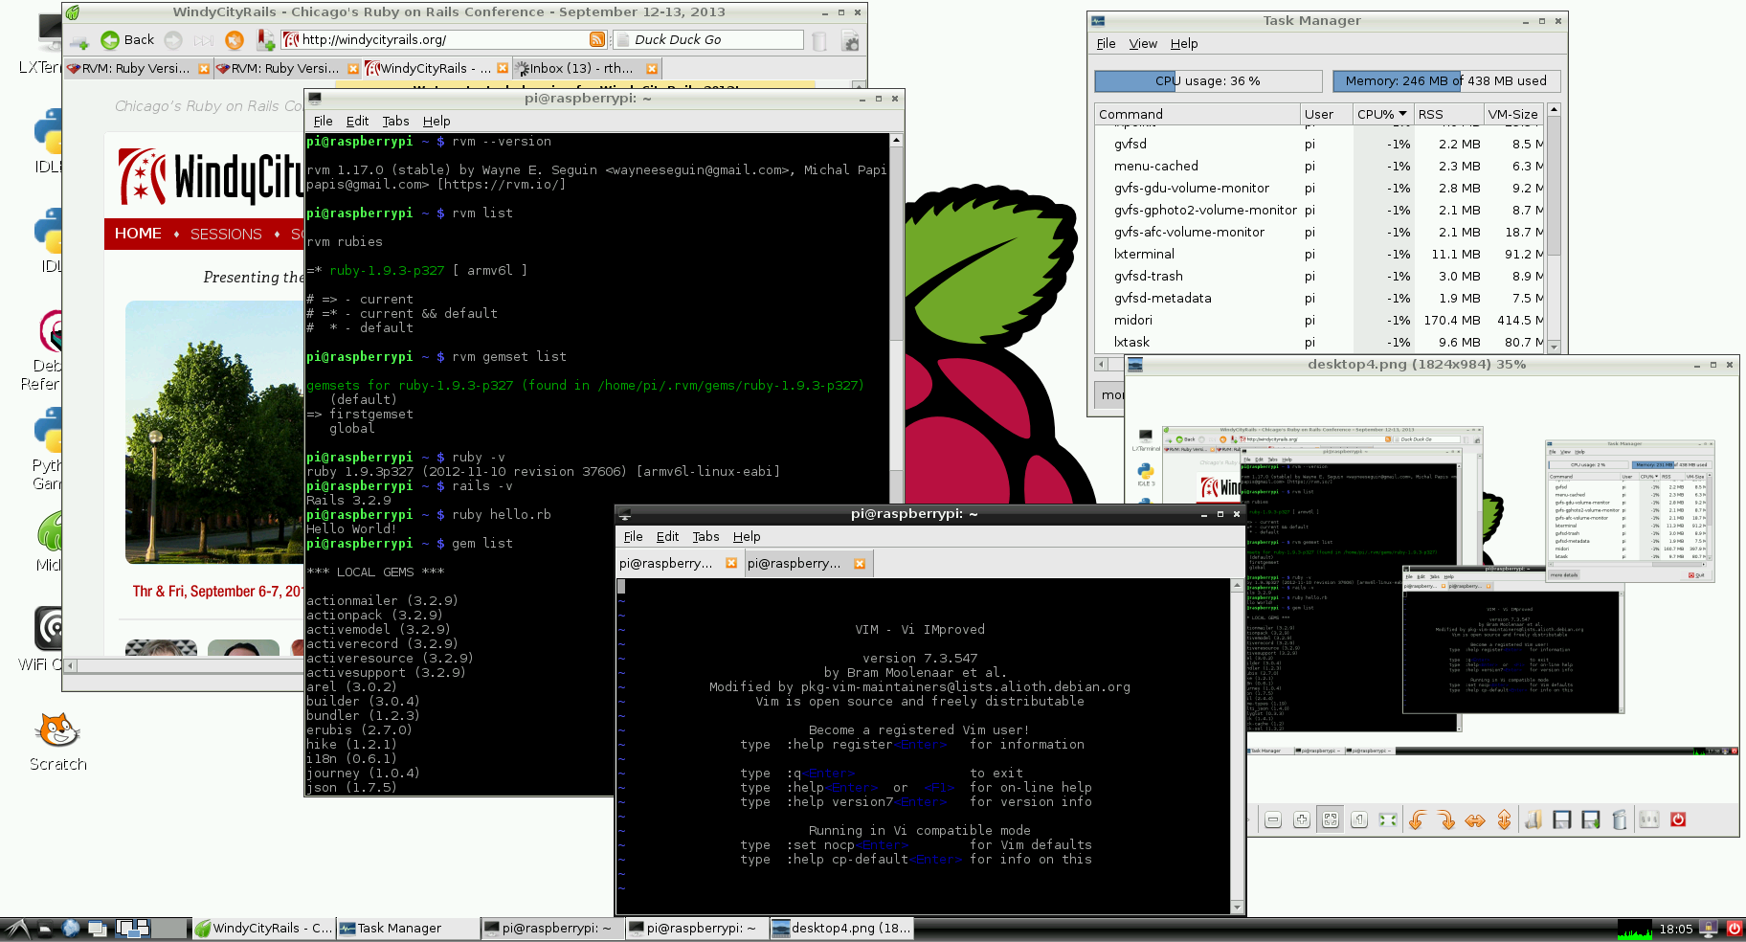Sort Task Manager by User column

pyautogui.click(x=1326, y=114)
